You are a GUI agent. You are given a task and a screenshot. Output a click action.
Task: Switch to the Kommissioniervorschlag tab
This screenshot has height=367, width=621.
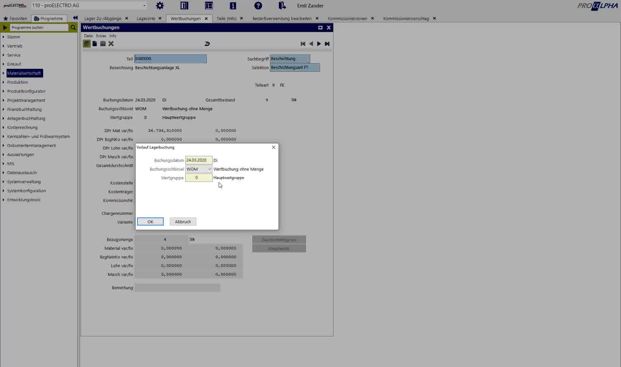tap(406, 18)
